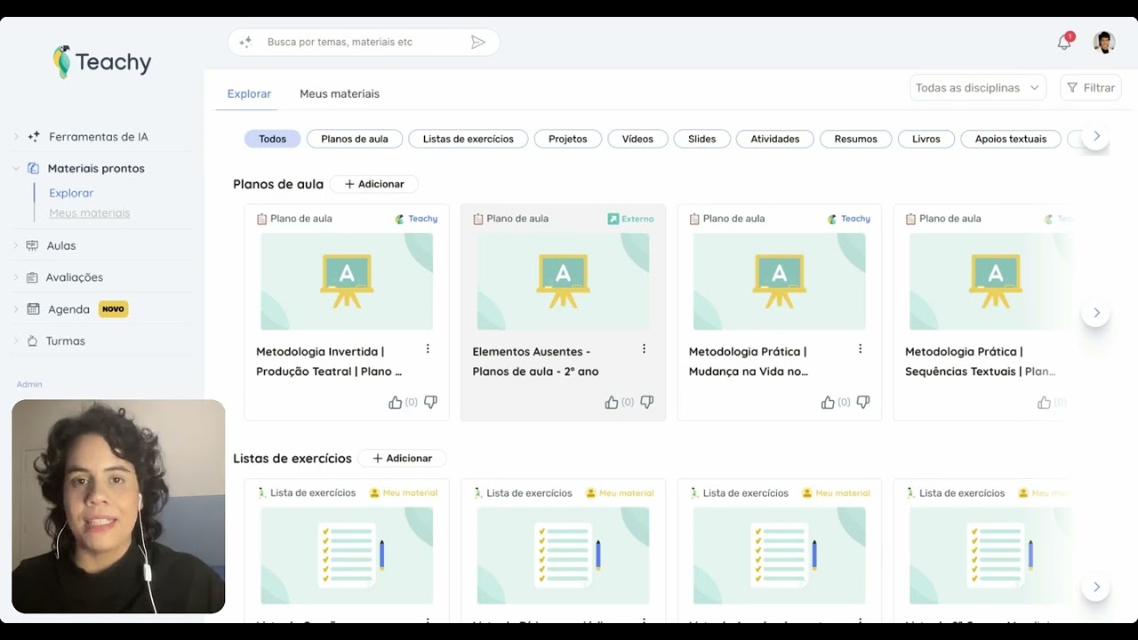Like the Elementos Ausentes lesson plan
The width and height of the screenshot is (1138, 640).
pyautogui.click(x=612, y=403)
